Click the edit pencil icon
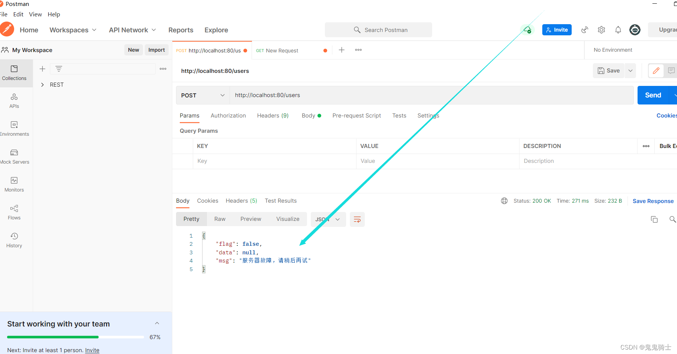This screenshot has width=677, height=354. pos(656,71)
